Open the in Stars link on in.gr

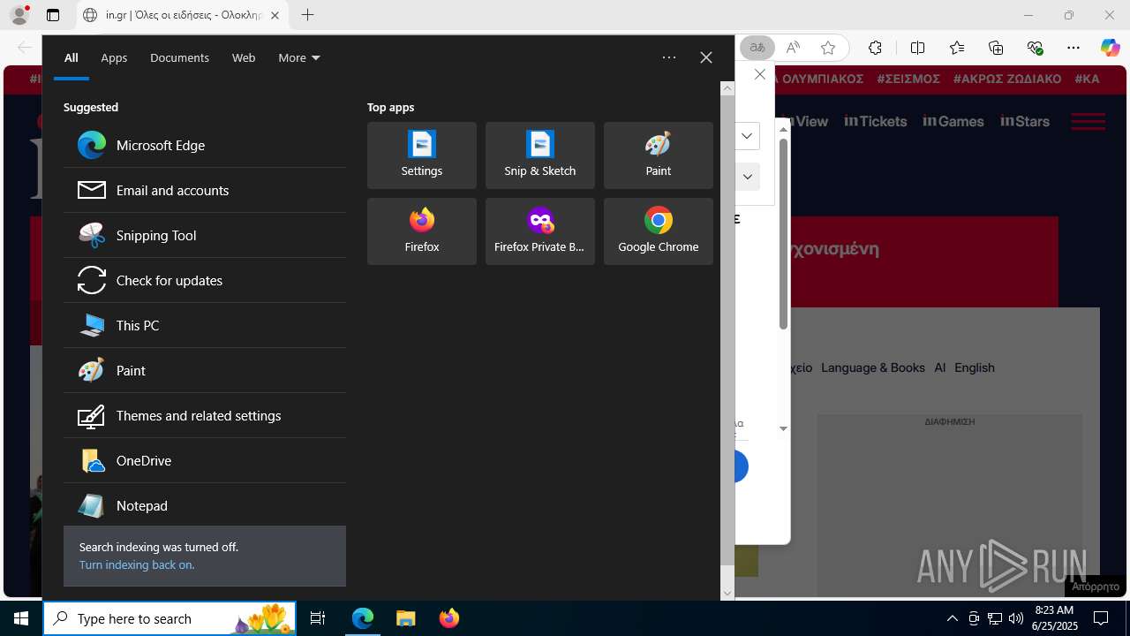click(x=1025, y=121)
